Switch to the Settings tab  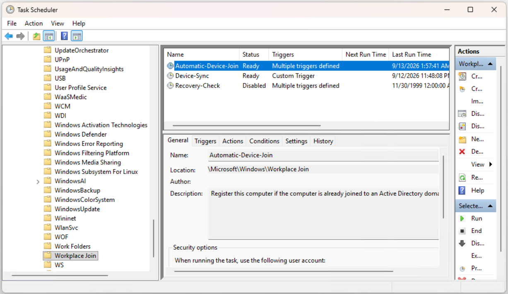[296, 141]
